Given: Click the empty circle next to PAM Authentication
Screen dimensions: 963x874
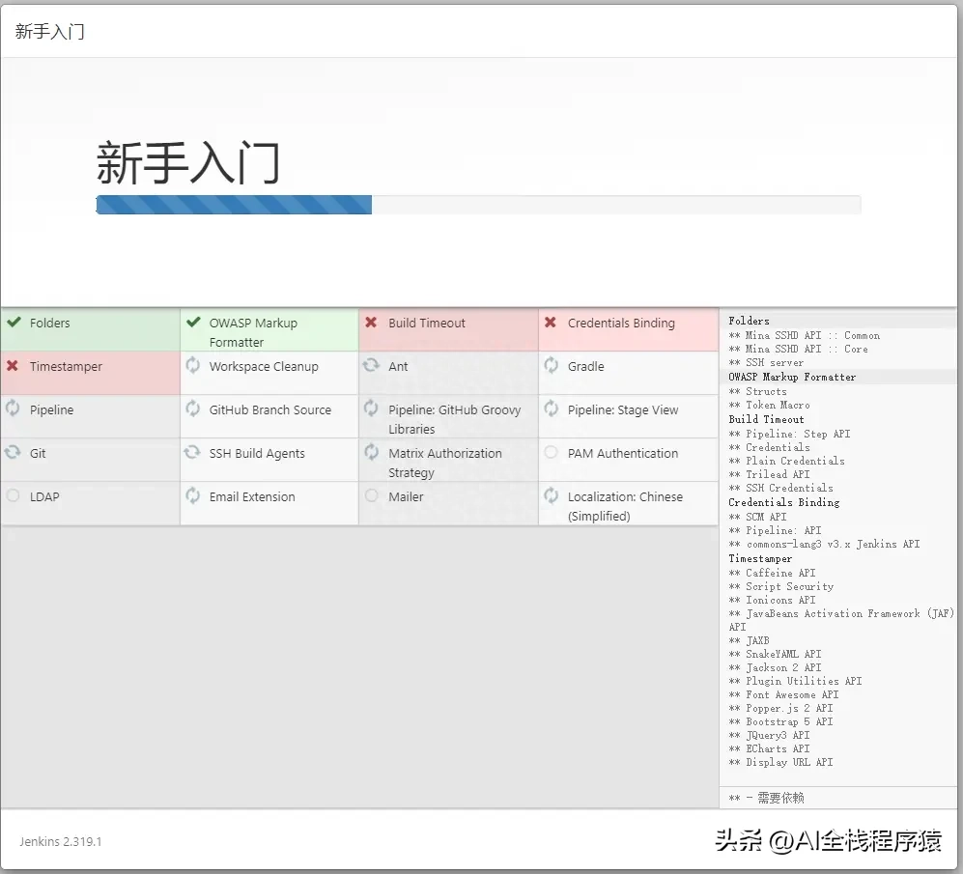Looking at the screenshot, I should [551, 452].
